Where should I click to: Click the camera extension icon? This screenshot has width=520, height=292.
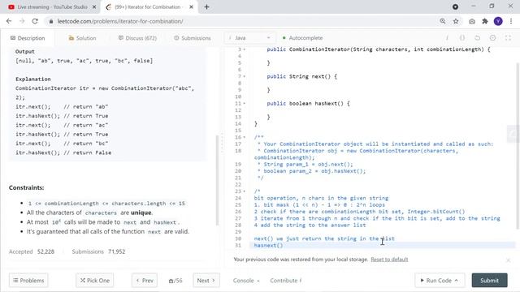(471, 21)
